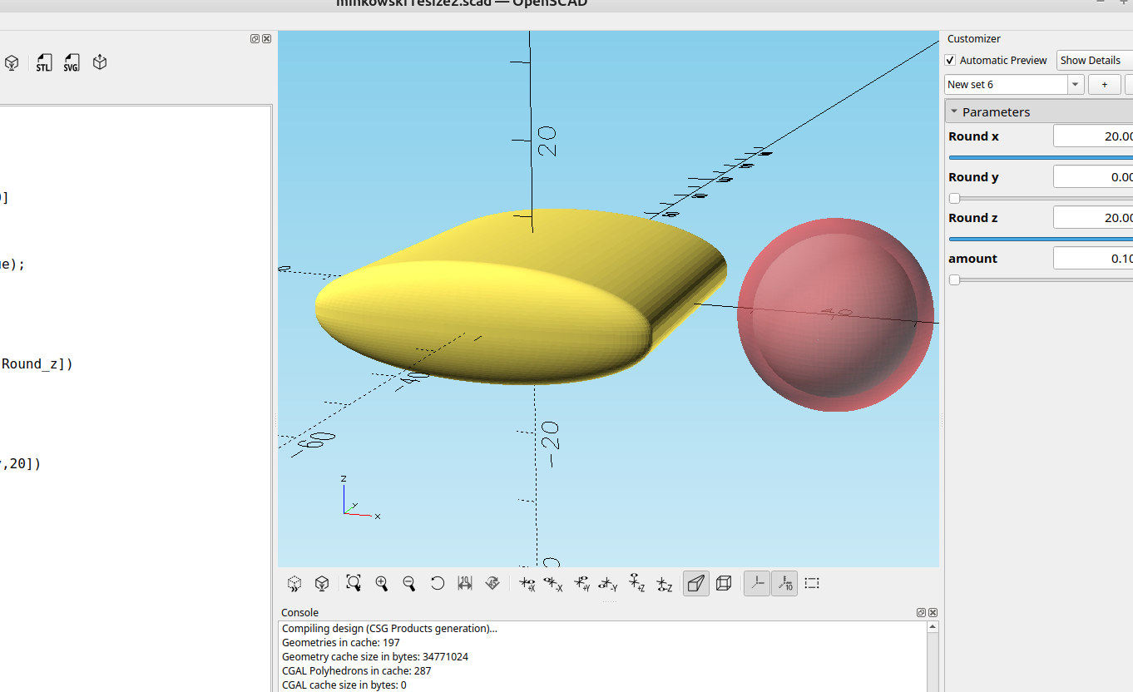
Task: Toggle the Show Axes button
Action: click(756, 583)
